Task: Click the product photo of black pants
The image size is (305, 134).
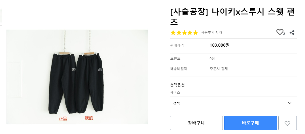Action: [77, 77]
